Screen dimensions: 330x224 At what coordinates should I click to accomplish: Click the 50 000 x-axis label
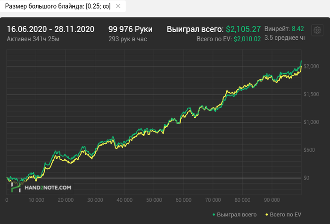(154, 200)
